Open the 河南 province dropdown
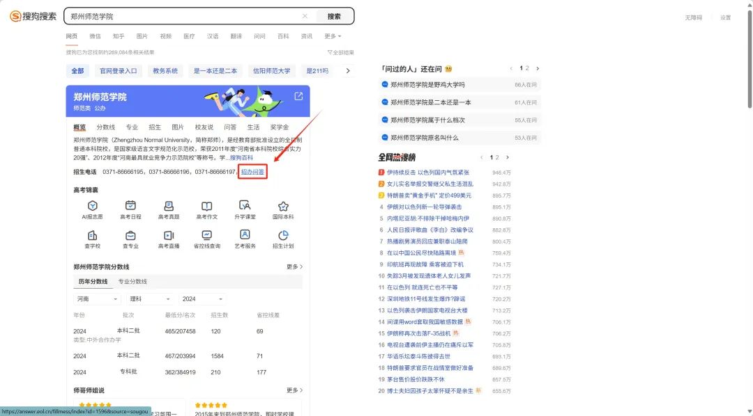This screenshot has height=416, width=753. (x=97, y=298)
